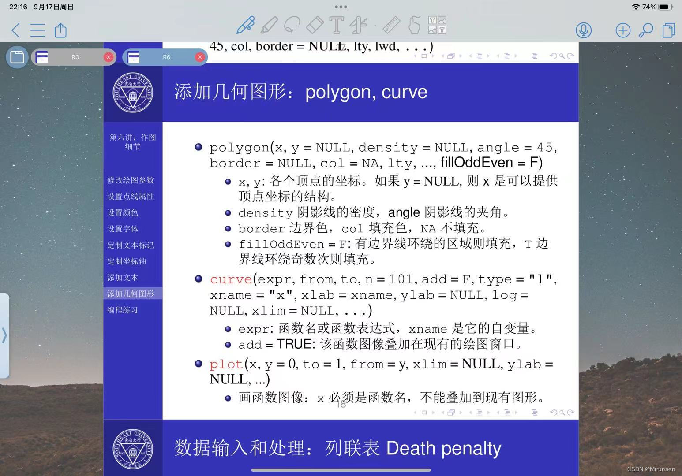This screenshot has width=682, height=476.
Task: Open the more options ellipsis at top center
Action: pos(341,7)
